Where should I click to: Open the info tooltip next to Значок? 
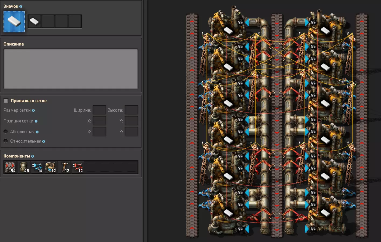point(21,6)
